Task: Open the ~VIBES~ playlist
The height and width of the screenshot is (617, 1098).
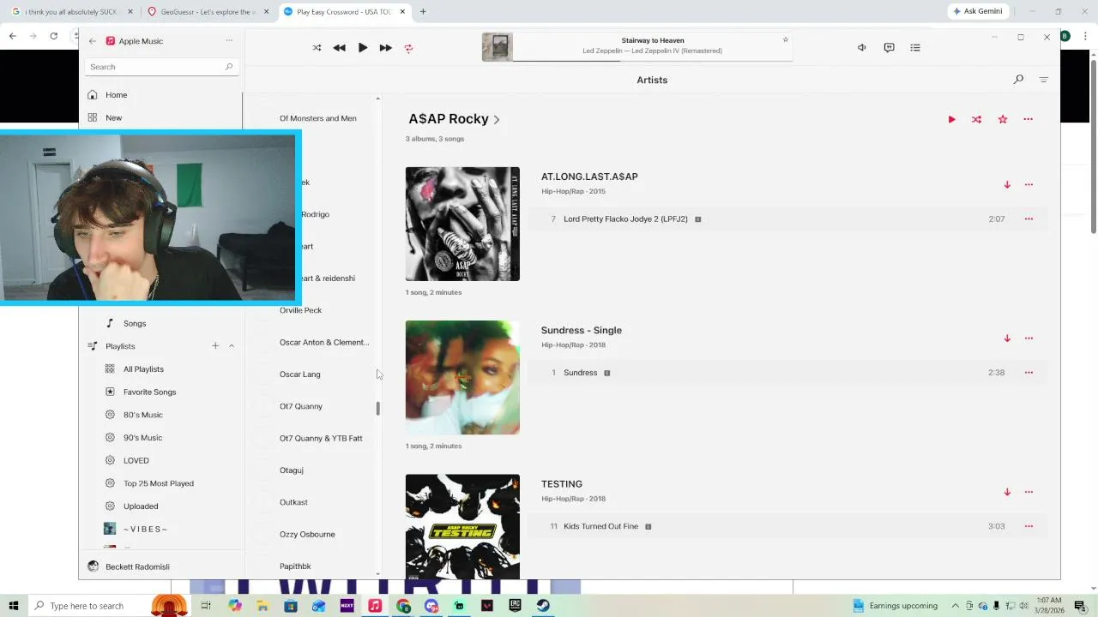Action: pos(145,530)
